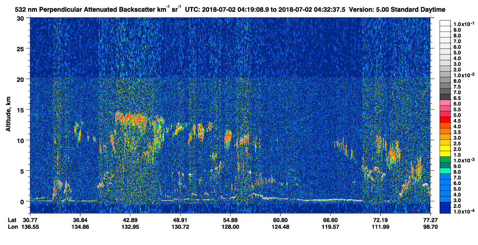Click colorbar label '4.5'

(457, 121)
